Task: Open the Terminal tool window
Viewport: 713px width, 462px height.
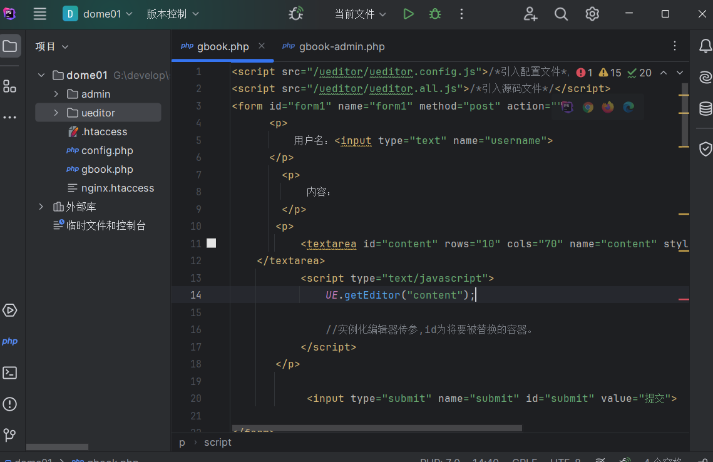Action: point(9,372)
